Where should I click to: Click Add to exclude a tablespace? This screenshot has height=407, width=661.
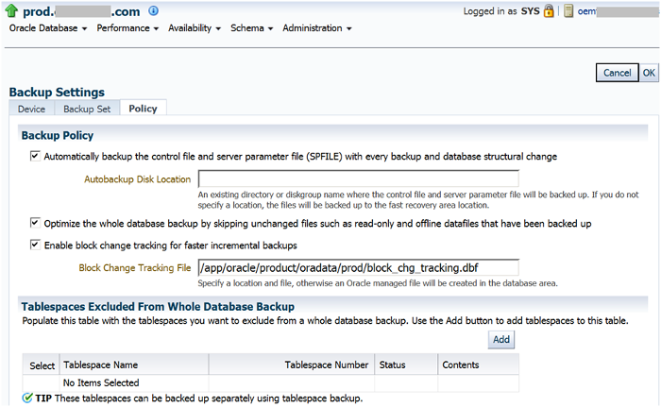click(501, 339)
